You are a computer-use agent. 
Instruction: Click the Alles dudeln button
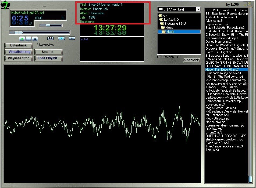point(192,60)
